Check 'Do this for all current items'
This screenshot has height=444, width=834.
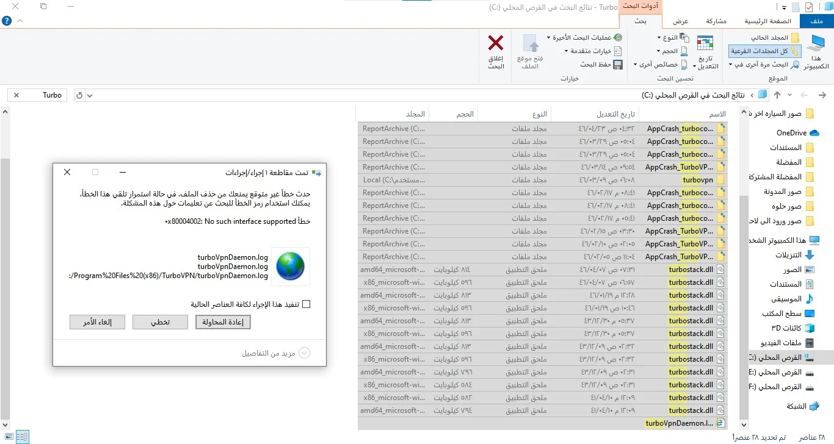(x=306, y=304)
